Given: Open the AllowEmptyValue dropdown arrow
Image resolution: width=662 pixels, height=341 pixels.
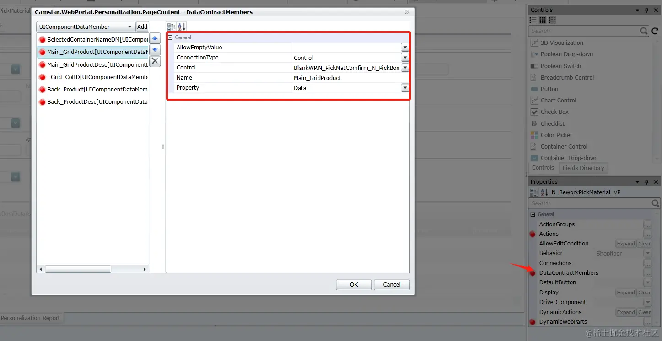Looking at the screenshot, I should [x=404, y=48].
